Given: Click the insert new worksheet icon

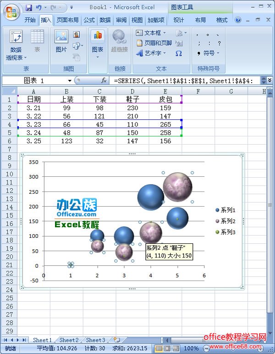Looking at the screenshot, I should (116, 340).
